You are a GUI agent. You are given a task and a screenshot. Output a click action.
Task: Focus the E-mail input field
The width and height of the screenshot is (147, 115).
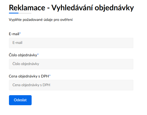71,43
